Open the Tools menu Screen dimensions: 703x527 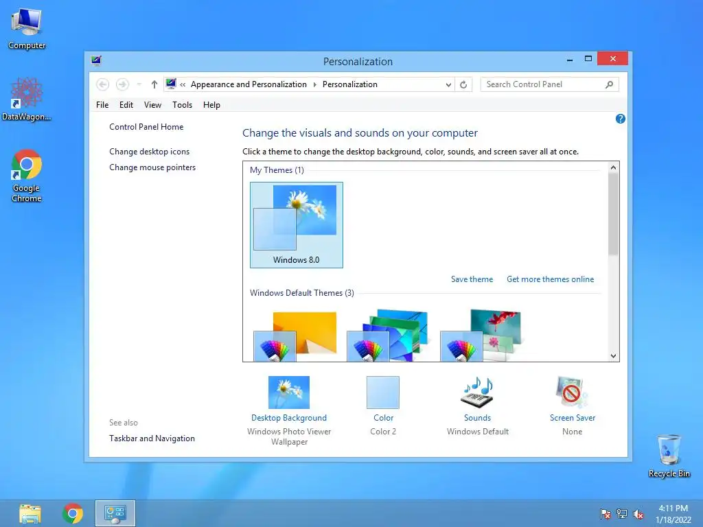pyautogui.click(x=182, y=105)
